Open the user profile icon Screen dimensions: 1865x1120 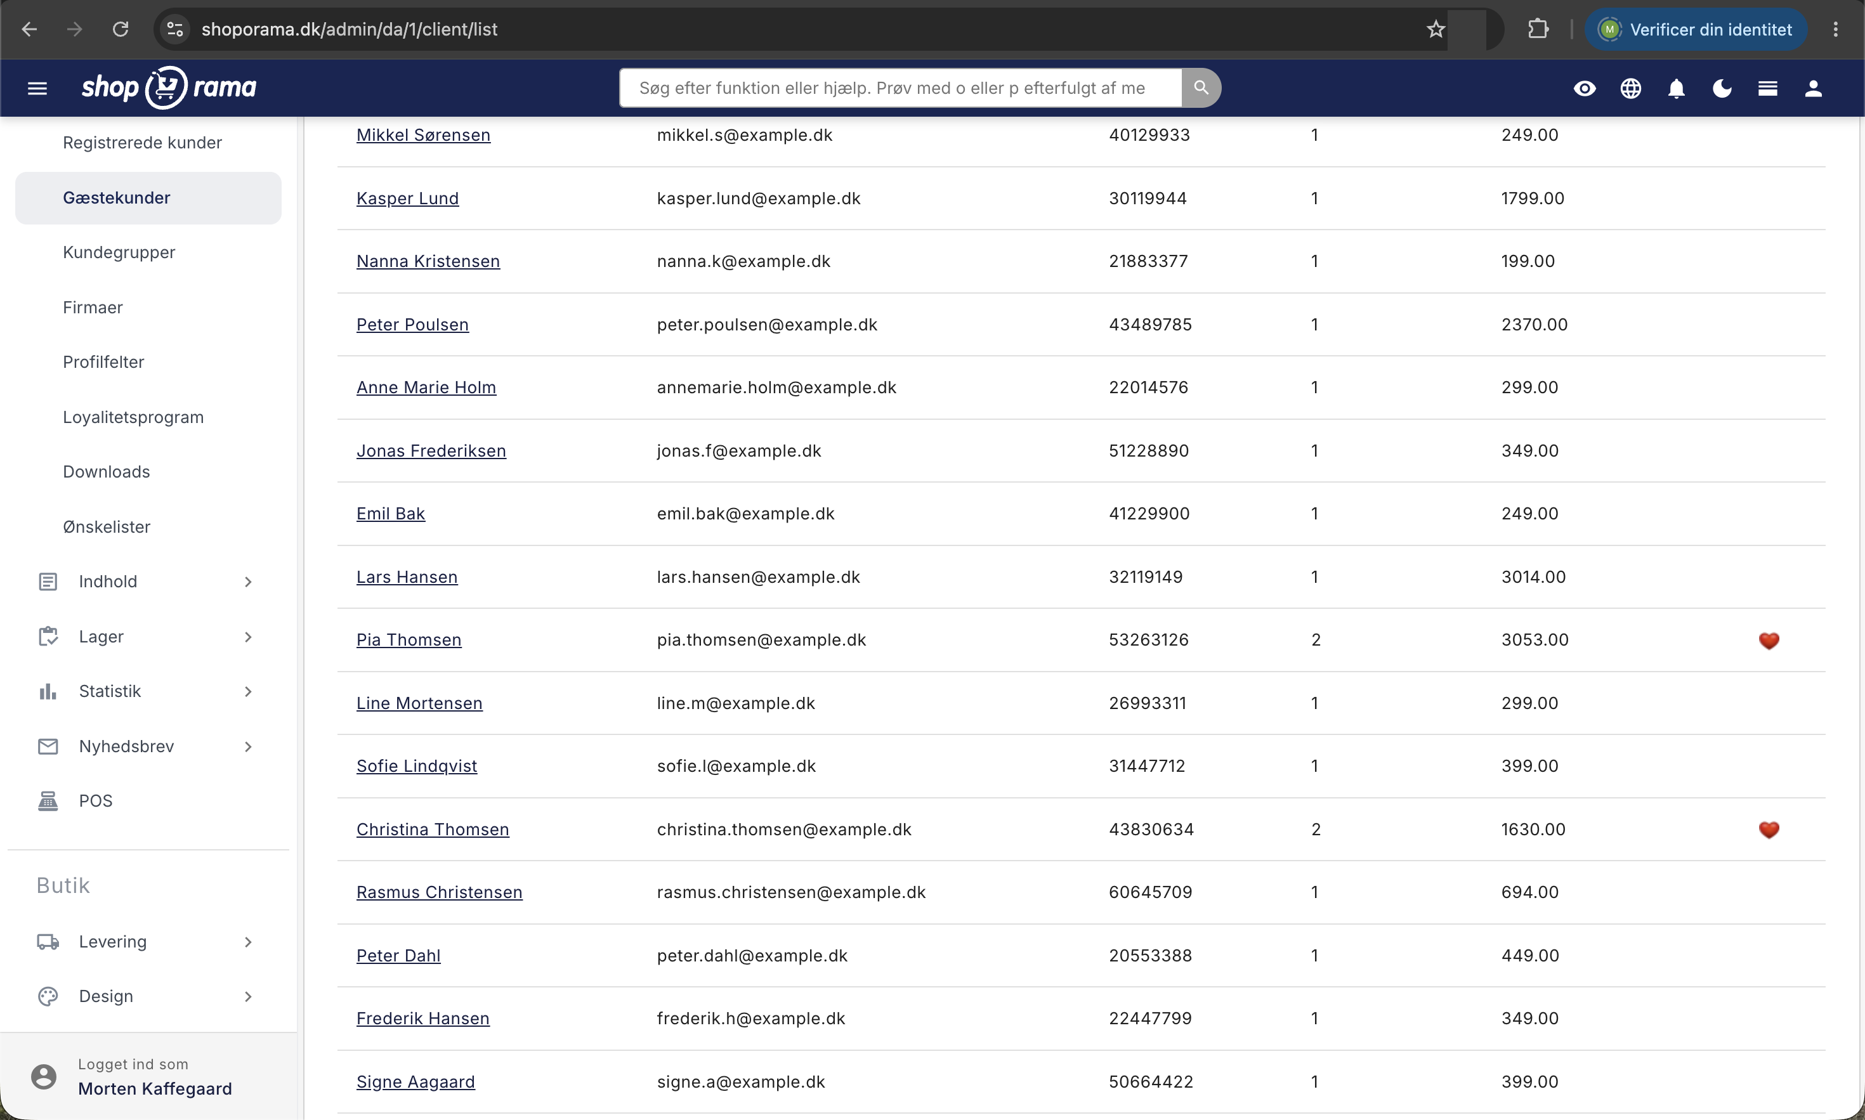point(1813,88)
